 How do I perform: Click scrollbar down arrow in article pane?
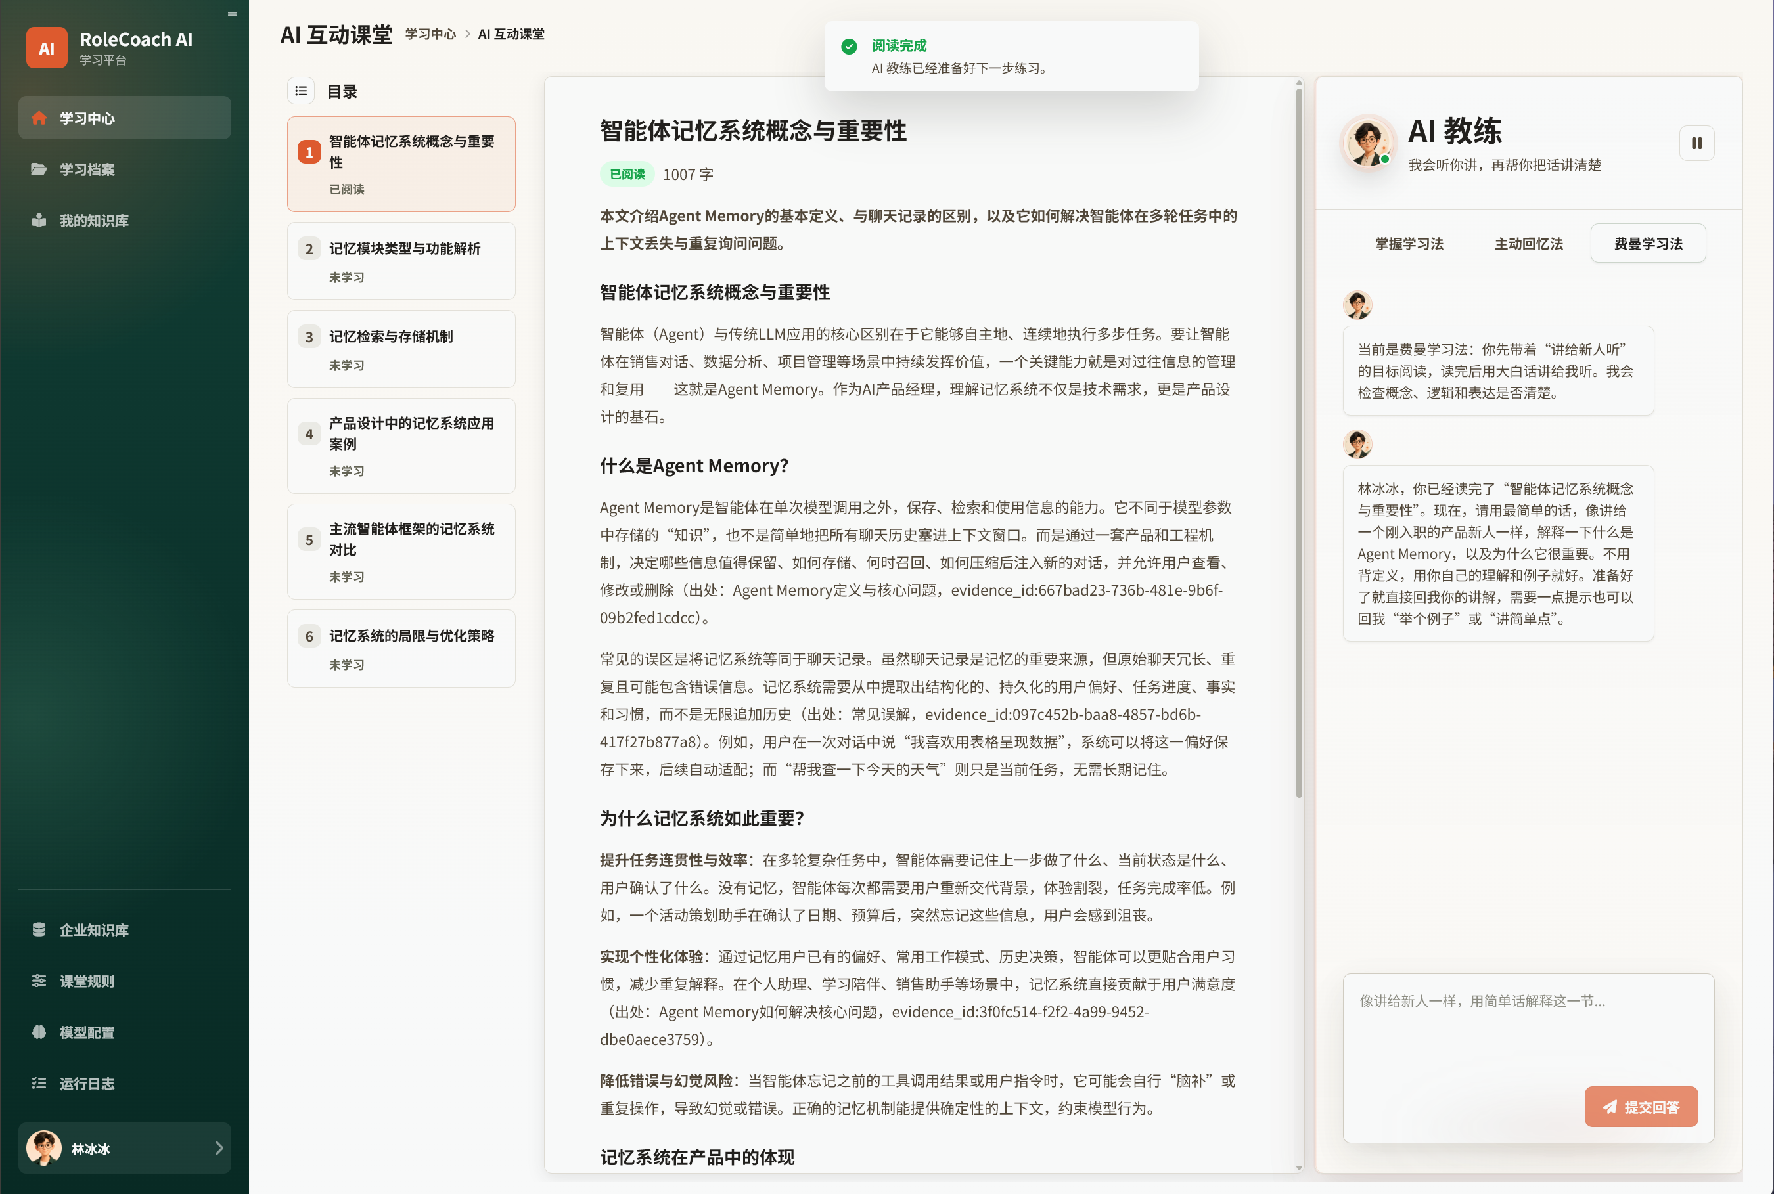click(1299, 1167)
